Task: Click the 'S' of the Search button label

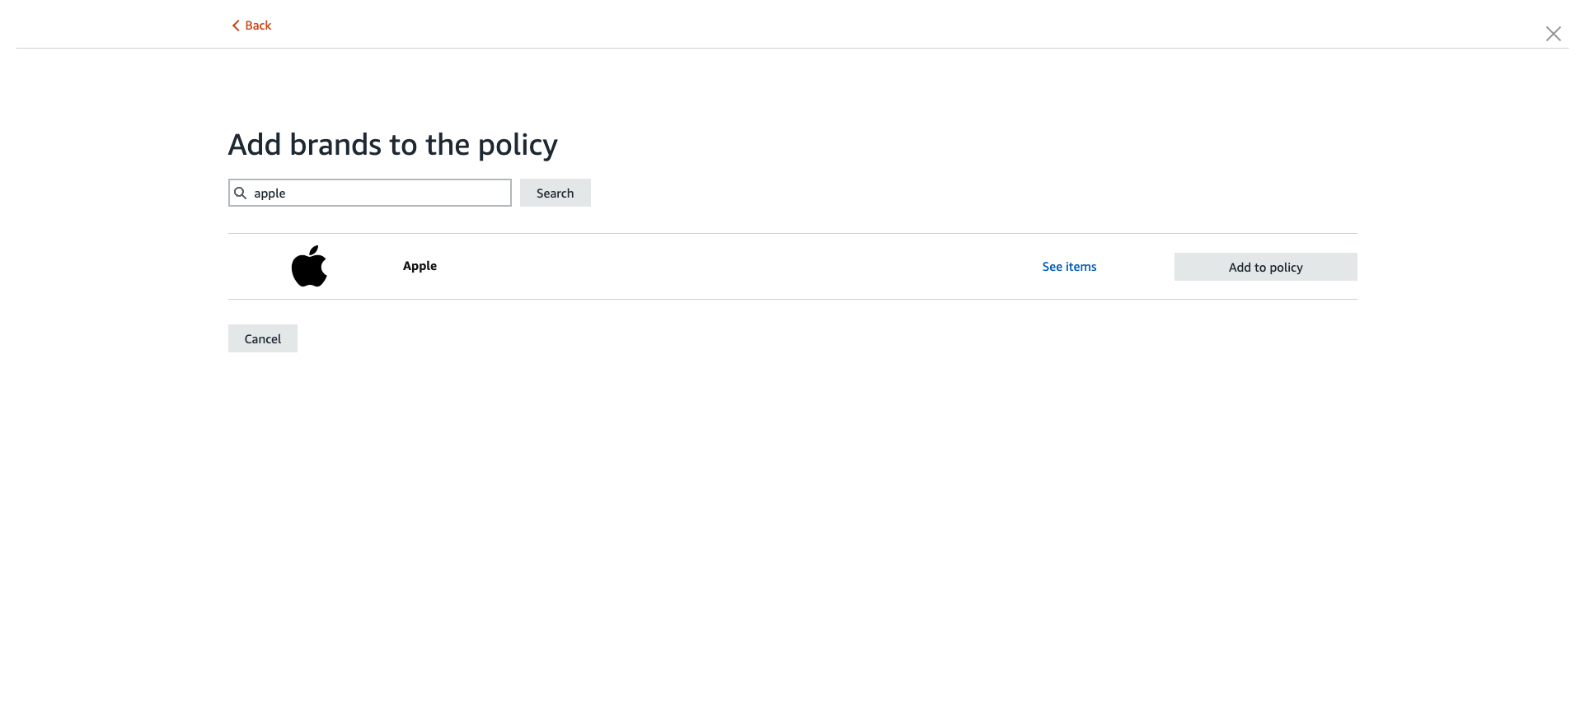Action: click(x=541, y=193)
